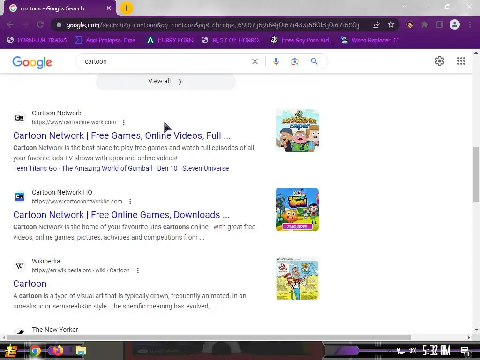Toggle the browser side panel
Screen dimensions: 480x360
440,24
